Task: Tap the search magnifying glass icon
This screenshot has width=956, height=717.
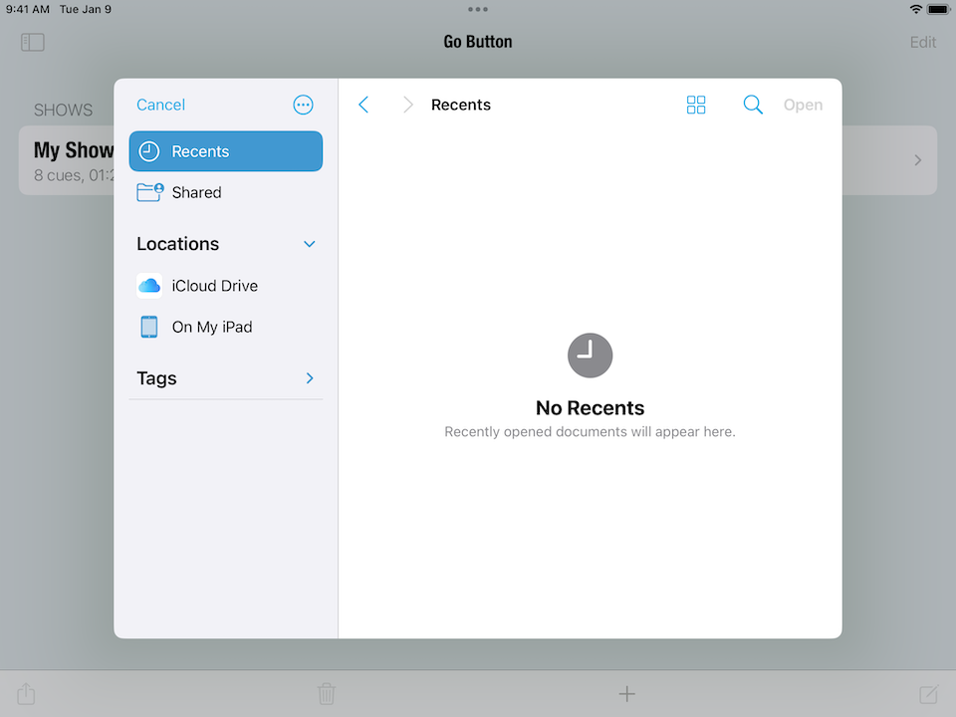Action: tap(753, 105)
